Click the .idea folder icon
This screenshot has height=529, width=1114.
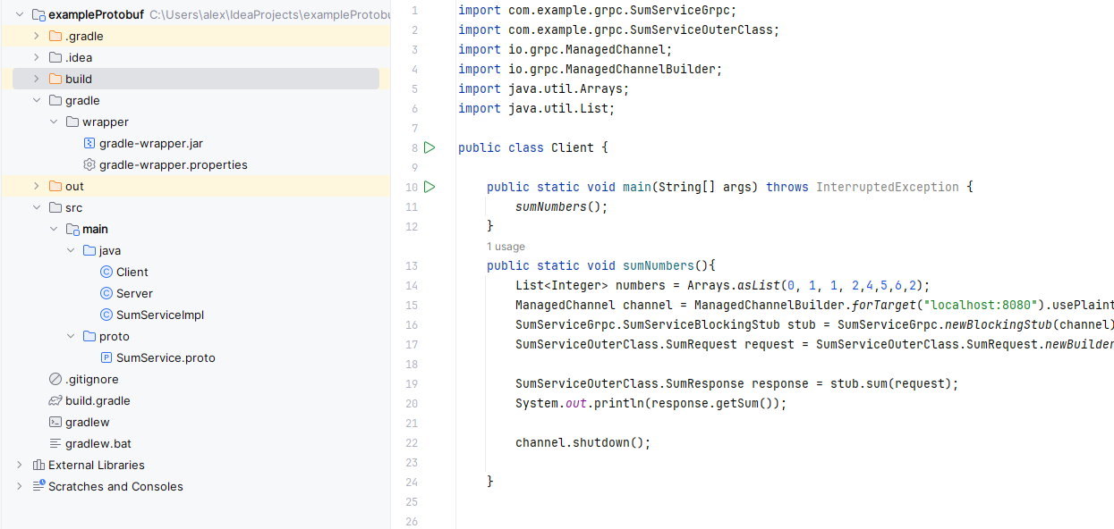55,58
